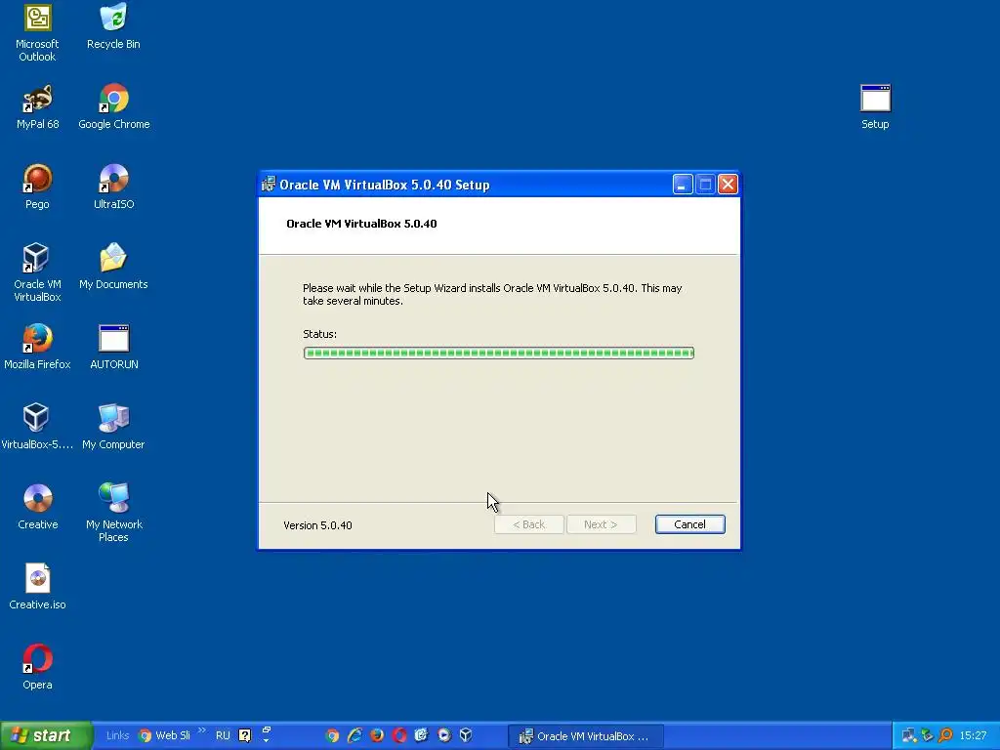Screen dimensions: 1000x750
Task: Switch input language via RU indicator
Action: point(223,735)
